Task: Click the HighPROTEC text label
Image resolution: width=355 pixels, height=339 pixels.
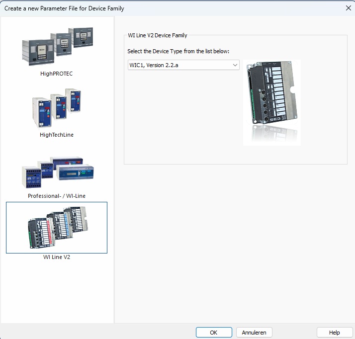Action: (x=57, y=74)
